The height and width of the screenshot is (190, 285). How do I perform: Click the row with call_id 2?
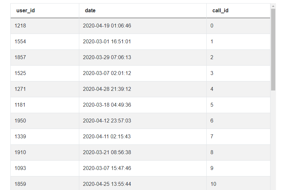(140, 58)
